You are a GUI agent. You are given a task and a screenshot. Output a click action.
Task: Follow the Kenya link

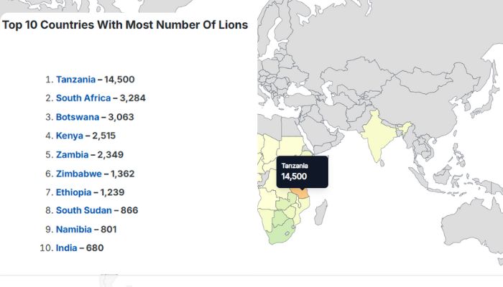[x=70, y=136]
